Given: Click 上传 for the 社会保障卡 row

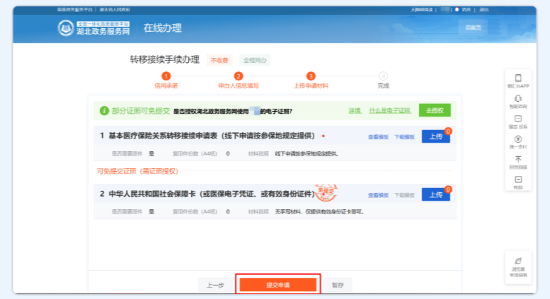Looking at the screenshot, I should click(436, 194).
